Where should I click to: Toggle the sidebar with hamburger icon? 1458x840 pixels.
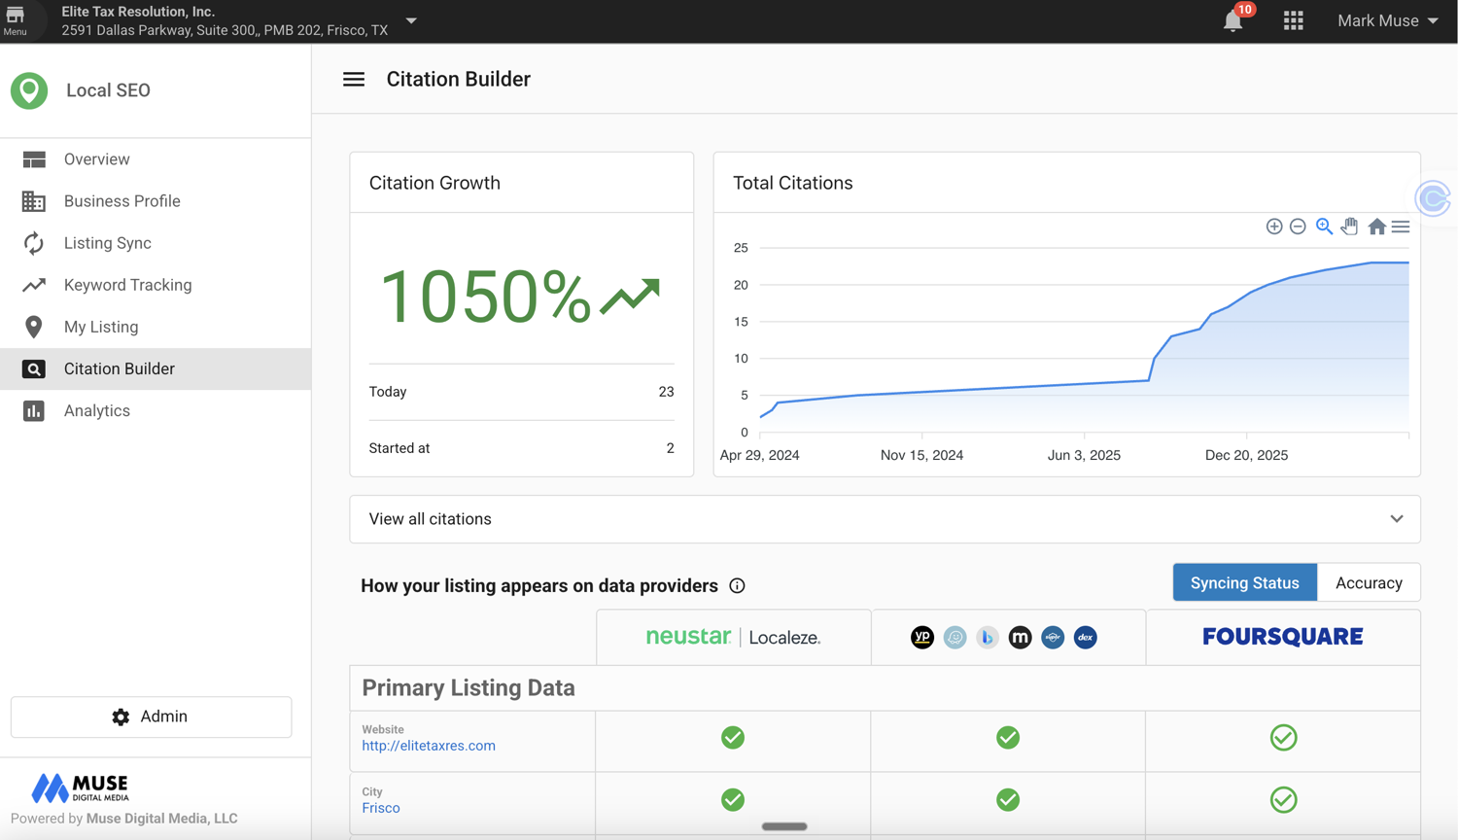[354, 80]
